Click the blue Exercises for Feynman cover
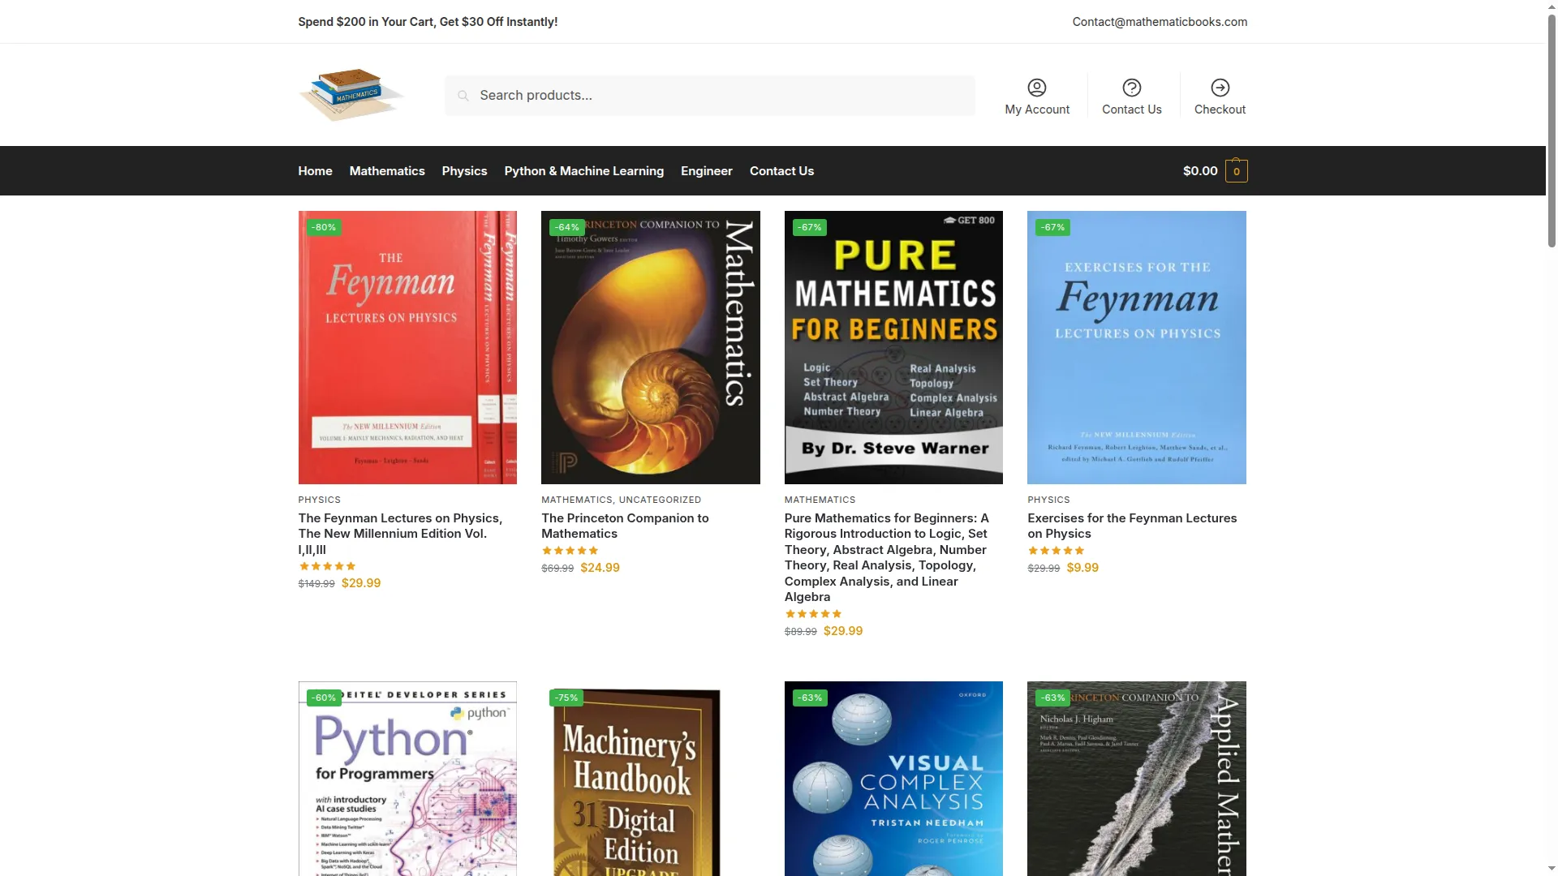Screen dimensions: 1558x876 click(1137, 347)
